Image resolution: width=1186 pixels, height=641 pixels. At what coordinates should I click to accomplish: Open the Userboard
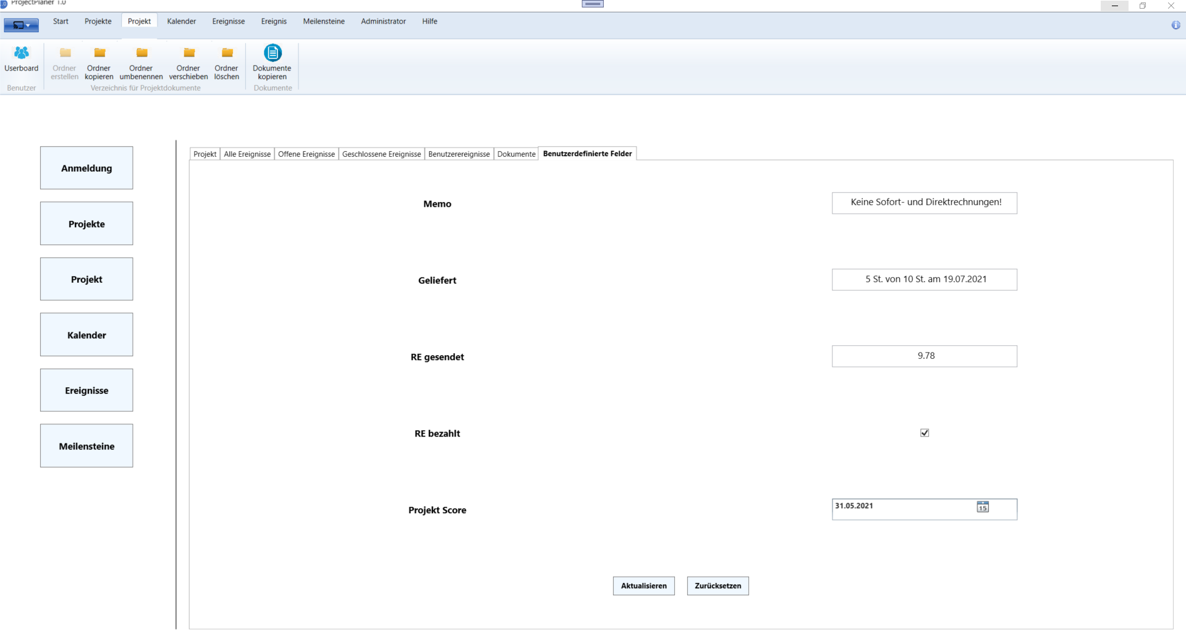[22, 59]
